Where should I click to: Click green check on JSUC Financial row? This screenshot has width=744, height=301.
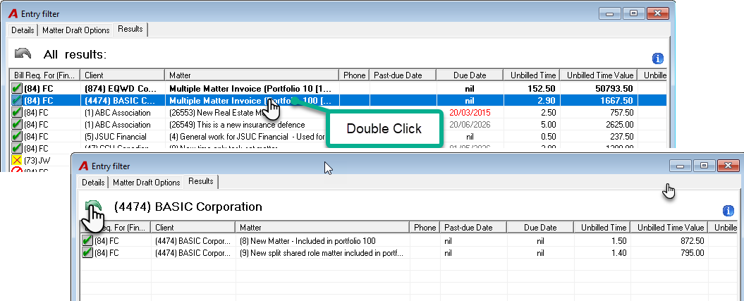click(17, 136)
